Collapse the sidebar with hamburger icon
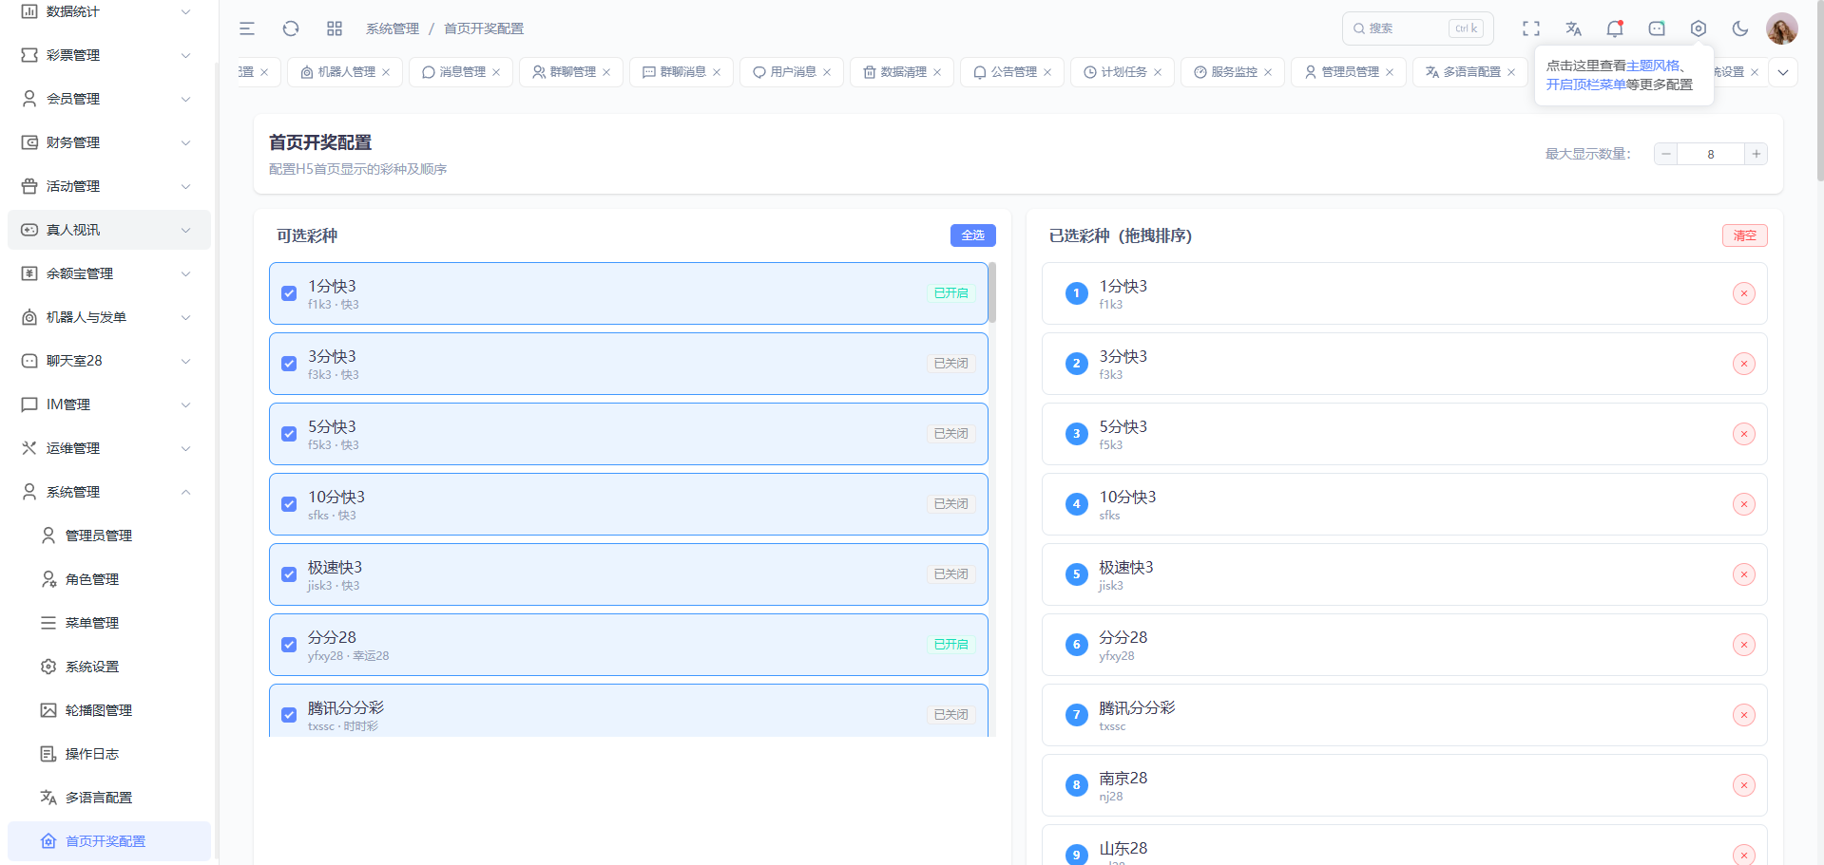This screenshot has width=1824, height=865. [x=247, y=28]
